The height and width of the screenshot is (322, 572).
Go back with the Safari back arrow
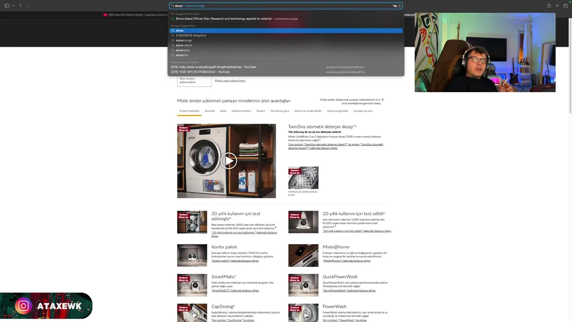pyautogui.click(x=21, y=6)
